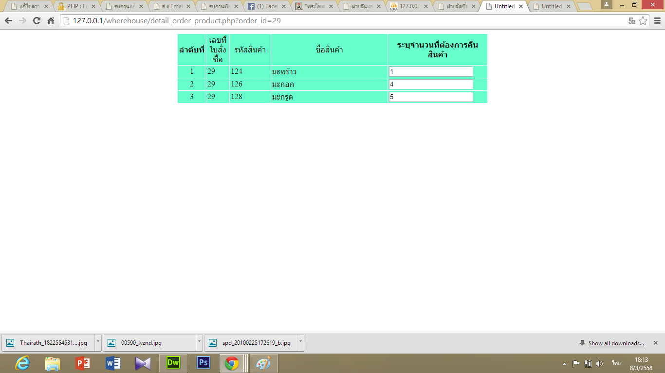
Task: Click the battery power tray icon
Action: click(588, 363)
